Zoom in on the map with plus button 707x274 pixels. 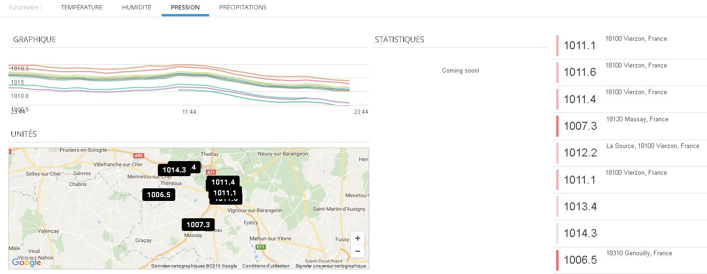357,238
